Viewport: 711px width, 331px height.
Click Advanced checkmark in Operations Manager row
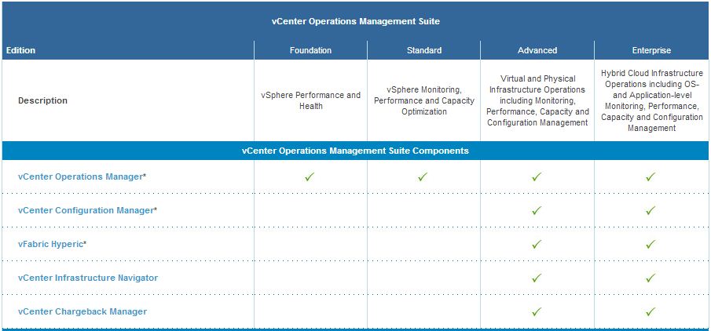point(537,177)
